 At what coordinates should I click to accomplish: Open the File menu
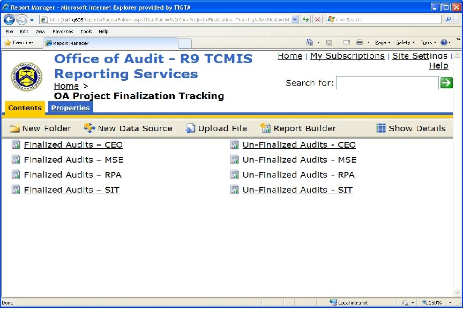pyautogui.click(x=9, y=32)
